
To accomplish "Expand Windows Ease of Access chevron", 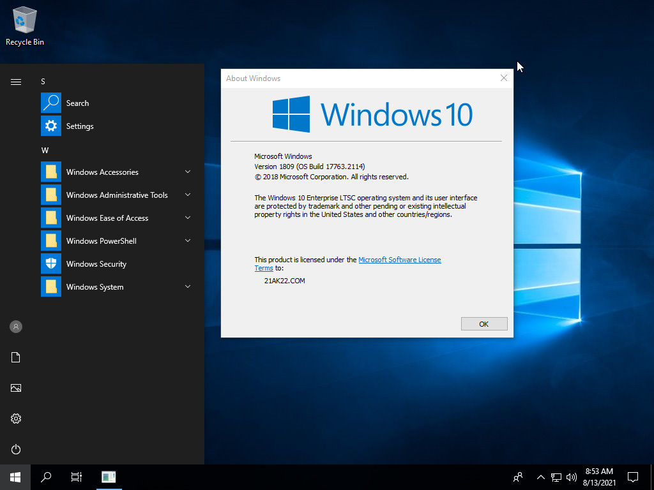I will point(188,218).
